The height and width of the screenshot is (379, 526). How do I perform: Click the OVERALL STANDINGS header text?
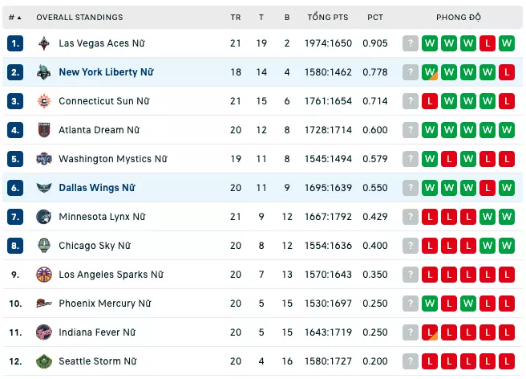[79, 18]
